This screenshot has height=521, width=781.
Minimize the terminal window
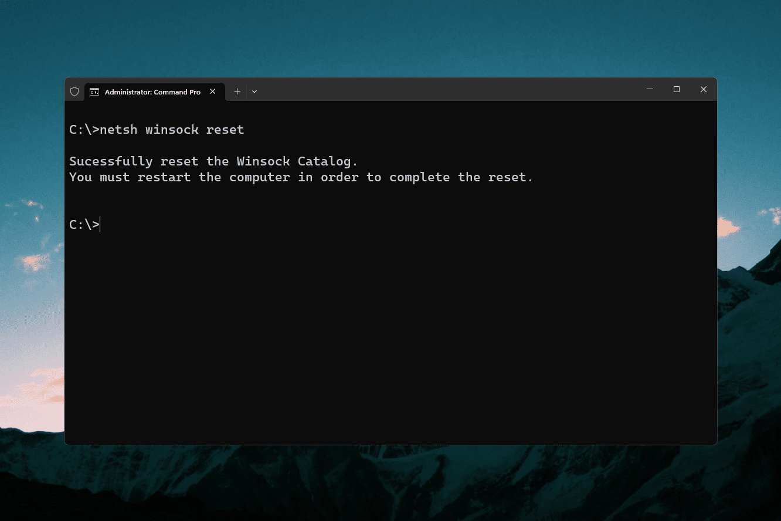650,89
